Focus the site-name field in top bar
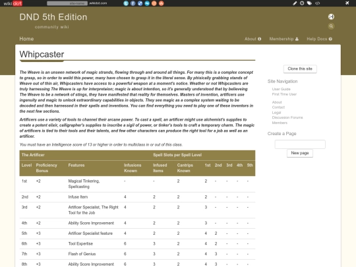 coord(67,3)
